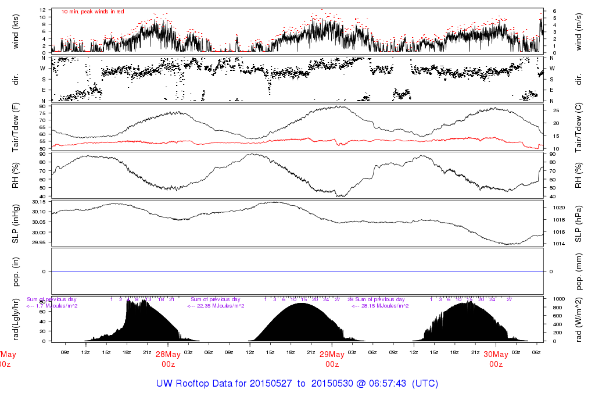595x407 pixels.
Task: Click the 29May 00z date marker
Action: coord(332,359)
